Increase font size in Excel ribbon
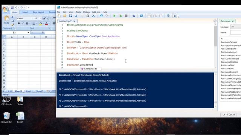This screenshot has height=135, width=241. [x=44, y=18]
